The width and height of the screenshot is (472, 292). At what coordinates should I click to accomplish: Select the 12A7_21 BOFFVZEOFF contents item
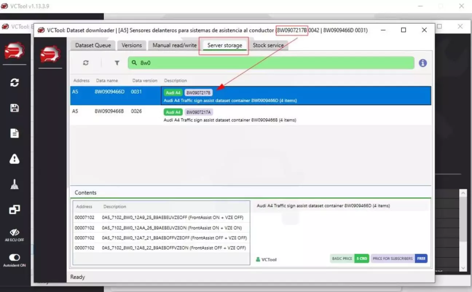pyautogui.click(x=161, y=238)
